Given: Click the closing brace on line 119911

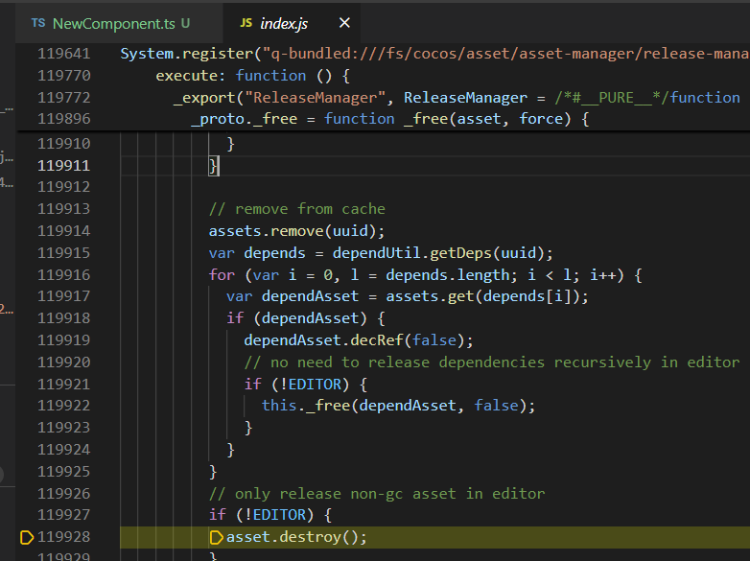Looking at the screenshot, I should [213, 166].
